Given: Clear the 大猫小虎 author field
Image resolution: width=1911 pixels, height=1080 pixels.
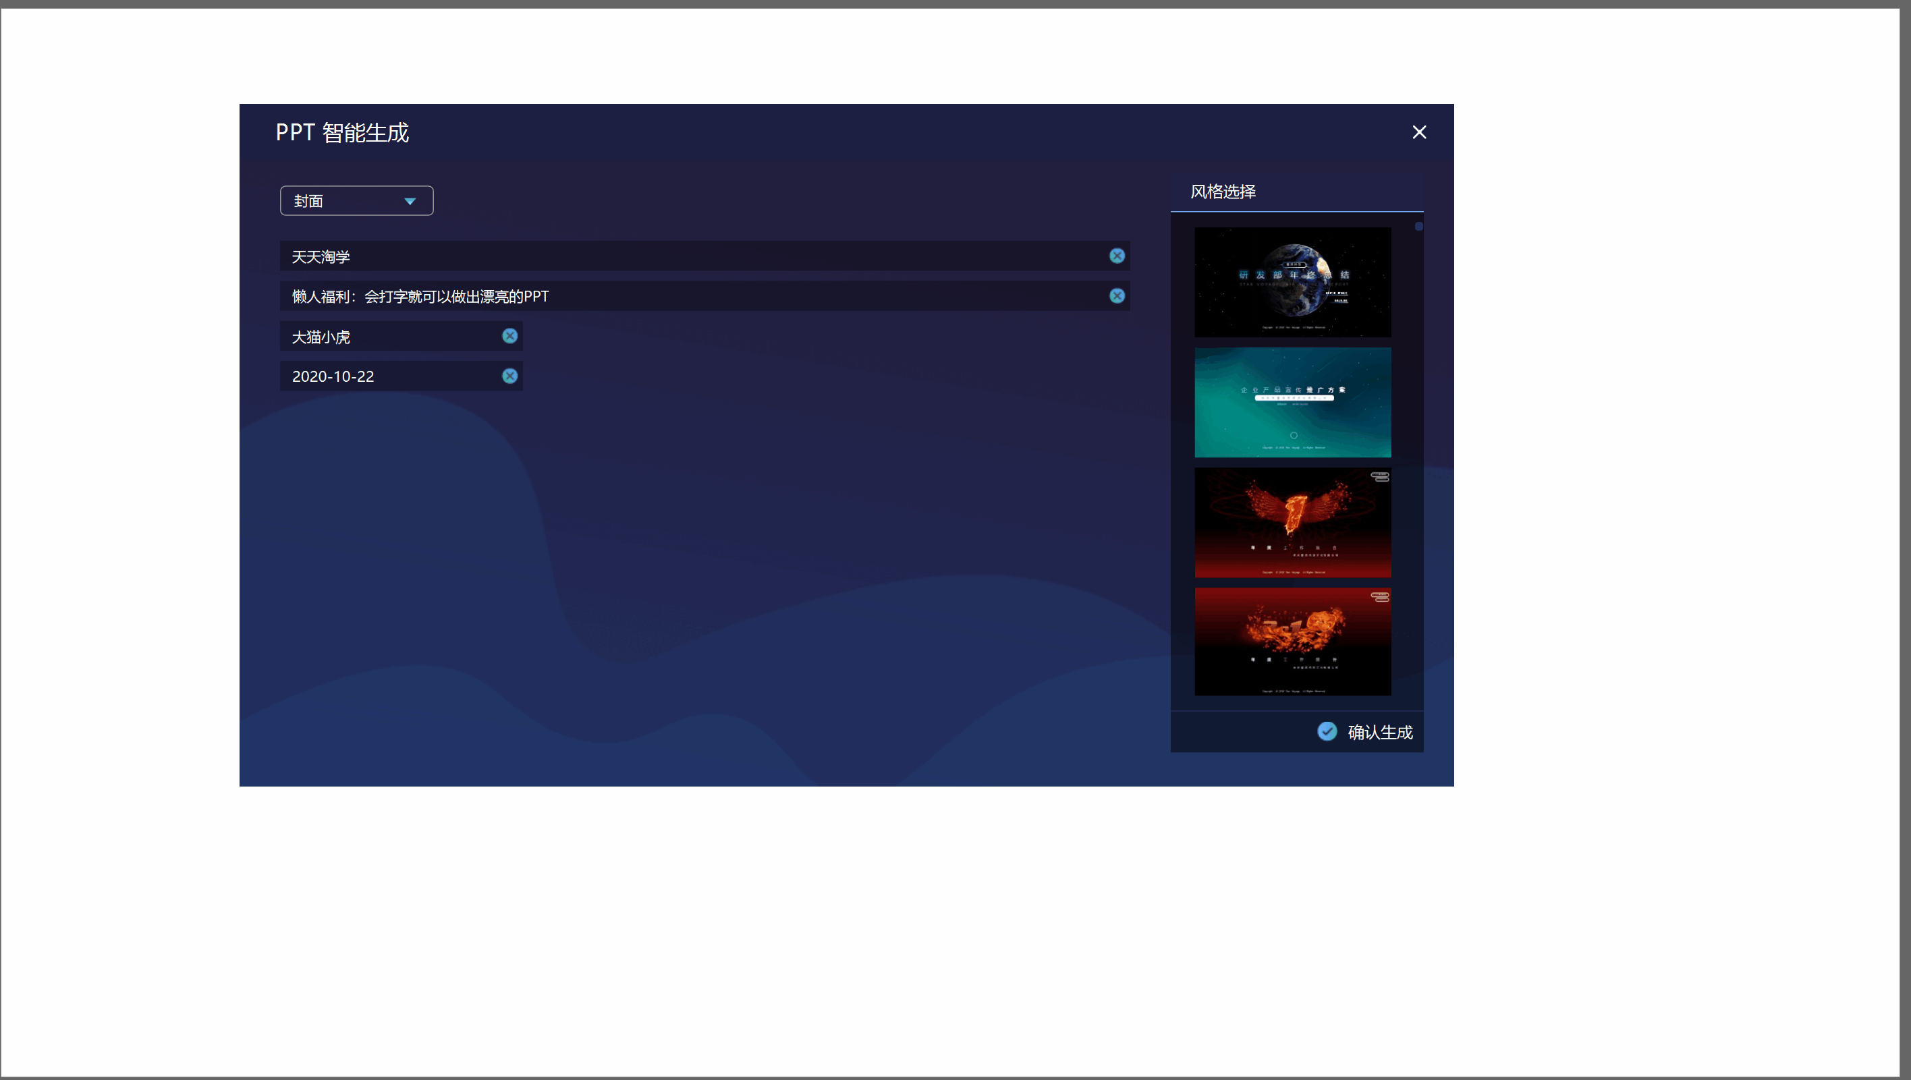Looking at the screenshot, I should coord(509,336).
